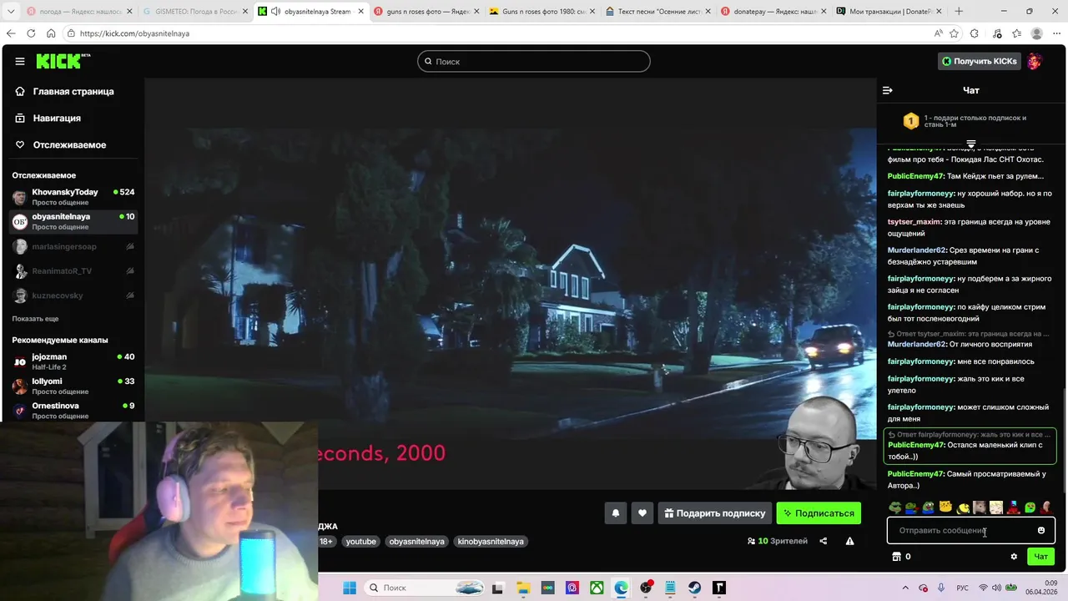Open marlasingersoap offline channel
This screenshot has width=1068, height=601.
(72, 246)
